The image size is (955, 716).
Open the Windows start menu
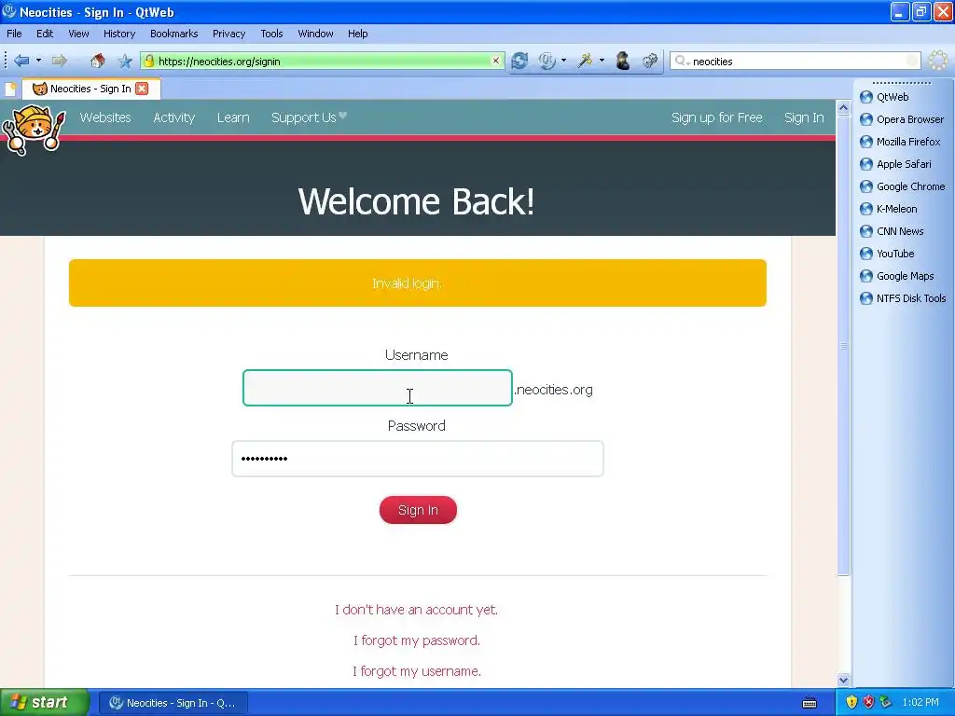(44, 703)
